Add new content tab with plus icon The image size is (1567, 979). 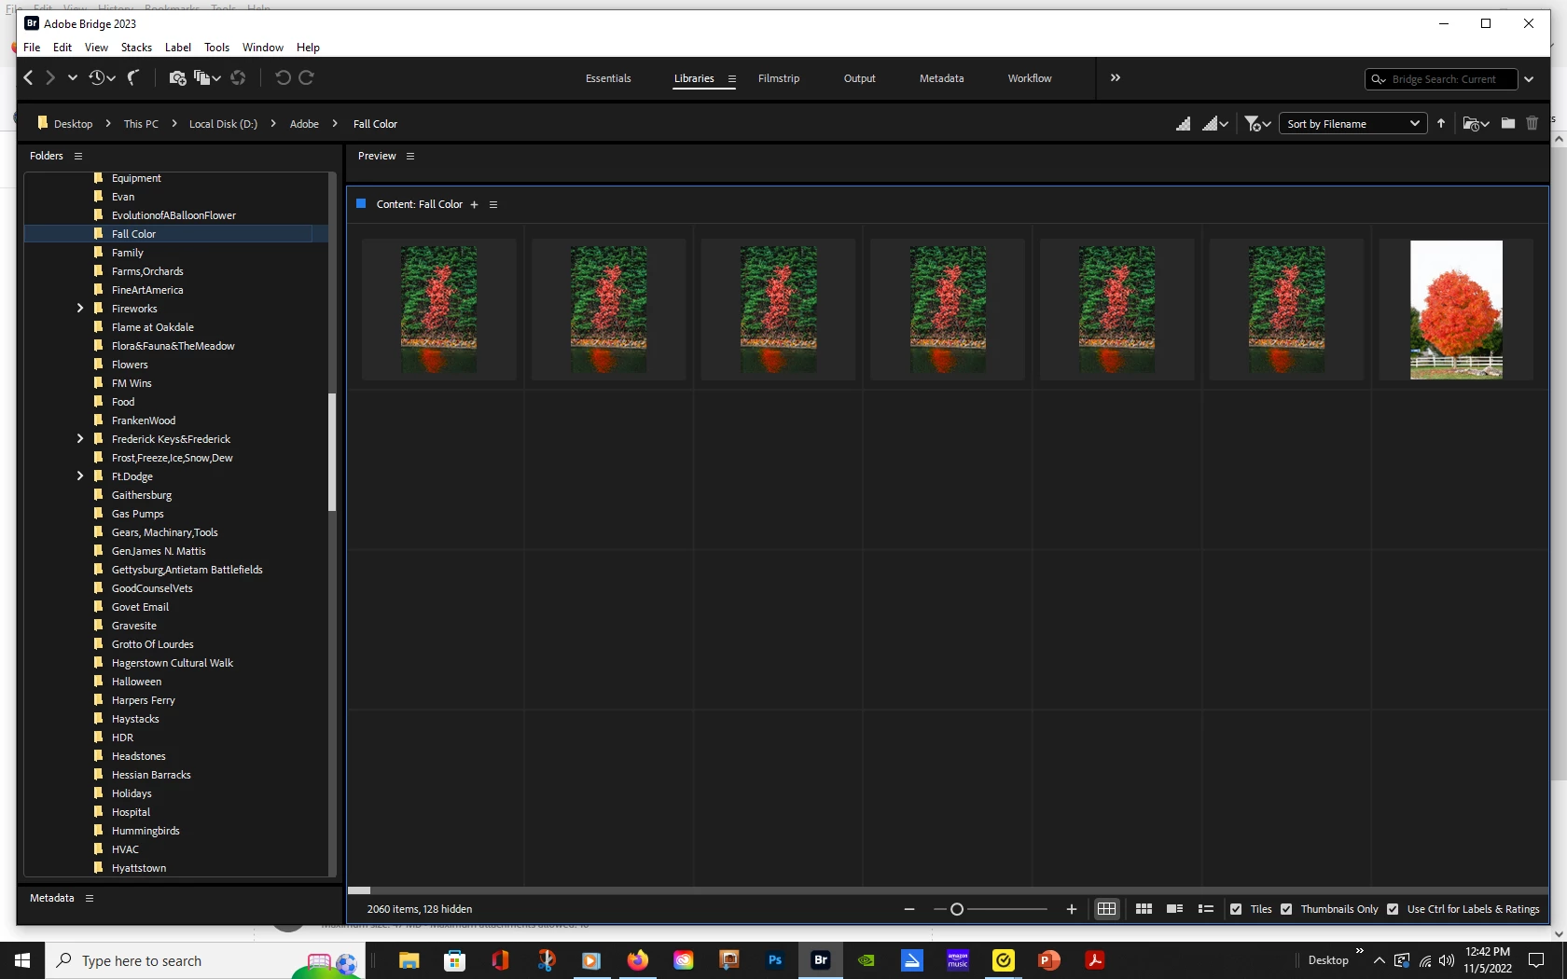pos(474,205)
